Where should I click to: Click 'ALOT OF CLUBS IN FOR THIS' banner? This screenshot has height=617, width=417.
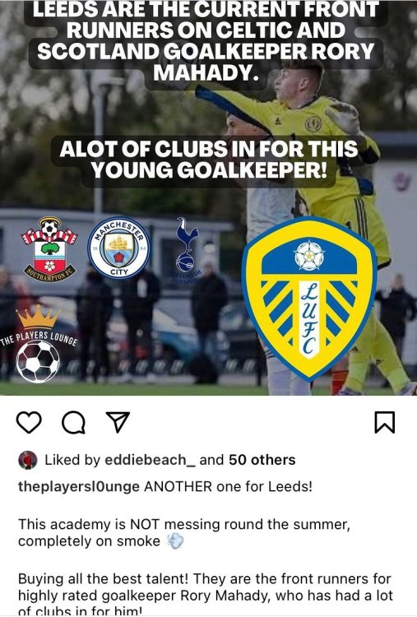click(209, 149)
